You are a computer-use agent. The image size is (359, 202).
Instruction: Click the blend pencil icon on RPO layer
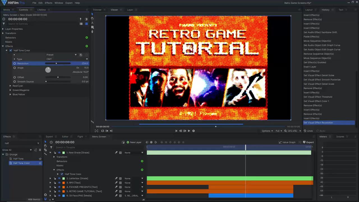pyautogui.click(x=116, y=183)
